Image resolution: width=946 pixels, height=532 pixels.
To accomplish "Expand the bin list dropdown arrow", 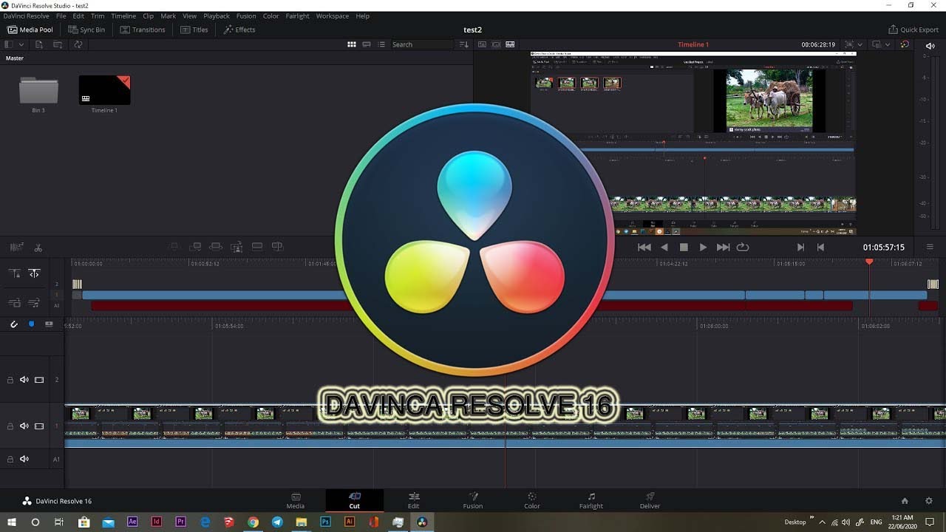I will coord(21,44).
